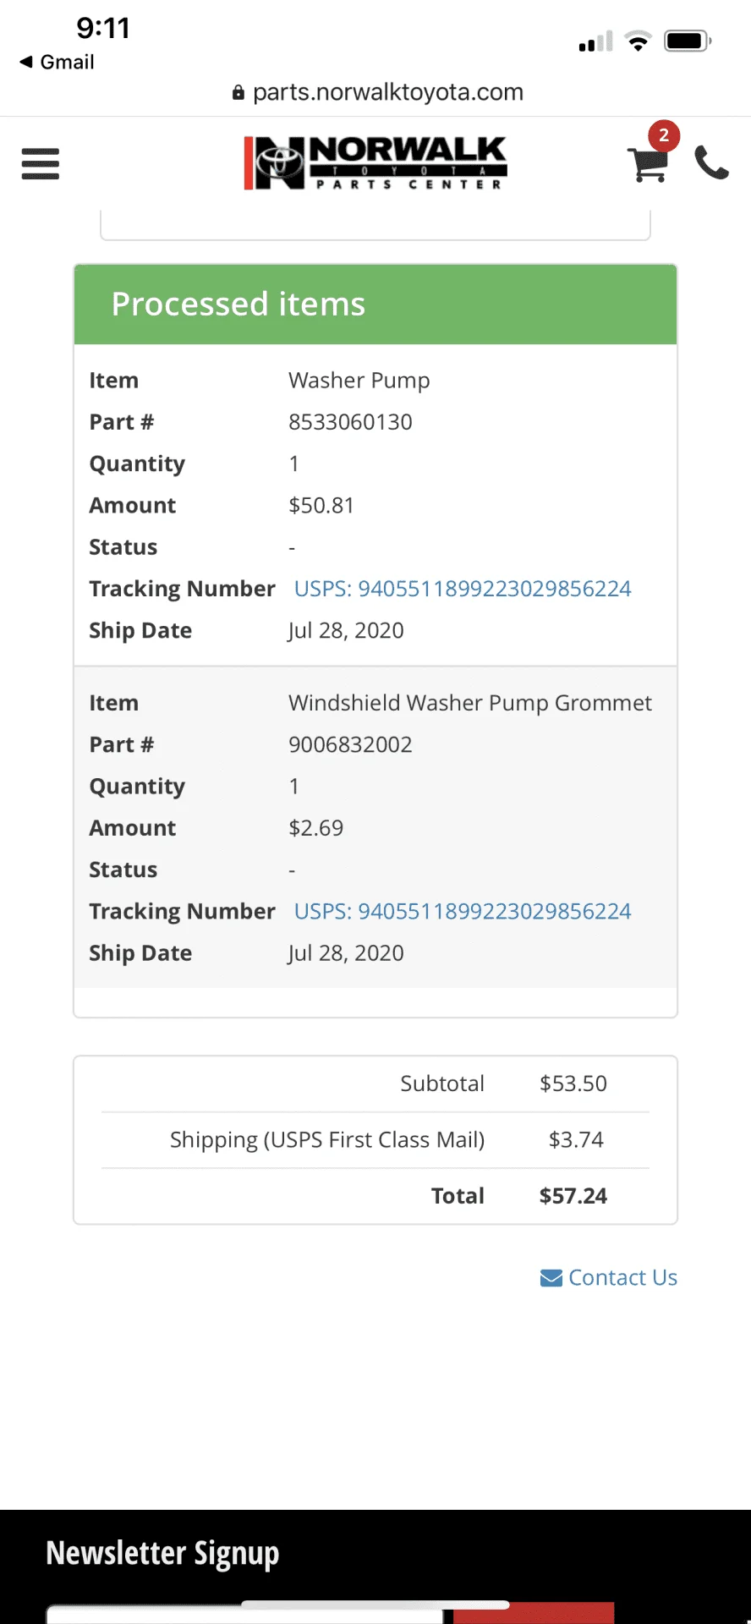Tap the $57.24 order total
This screenshot has width=751, height=1624.
click(573, 1196)
